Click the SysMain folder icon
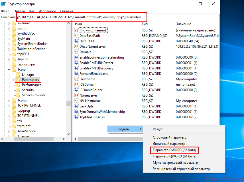 click(x=13, y=39)
